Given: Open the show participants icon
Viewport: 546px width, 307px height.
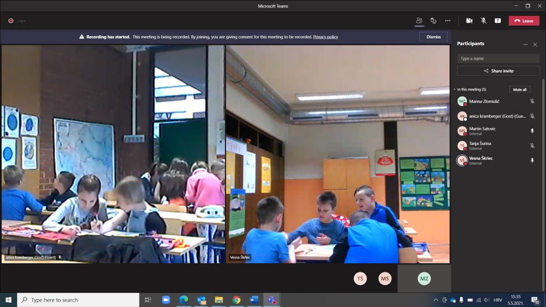Looking at the screenshot, I should [419, 21].
